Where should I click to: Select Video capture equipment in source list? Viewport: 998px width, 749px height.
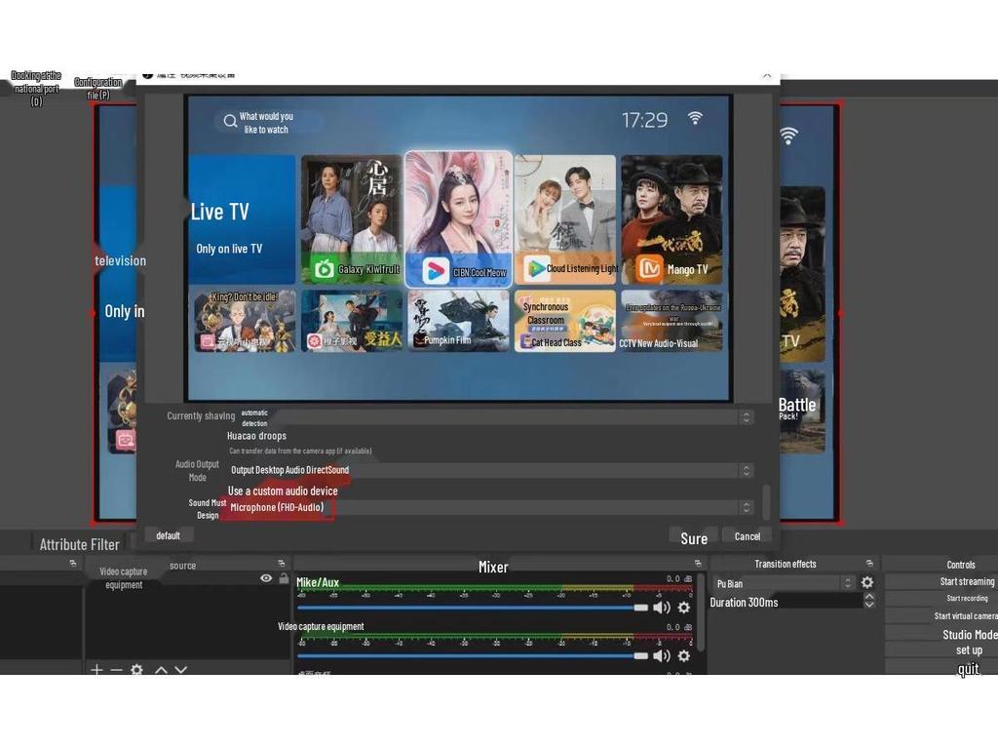[x=124, y=578]
